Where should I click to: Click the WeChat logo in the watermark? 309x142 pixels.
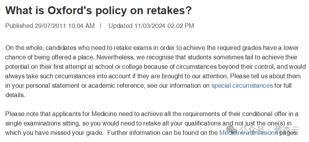[x=231, y=129]
